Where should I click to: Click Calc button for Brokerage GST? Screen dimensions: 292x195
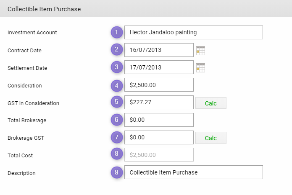[x=211, y=138]
